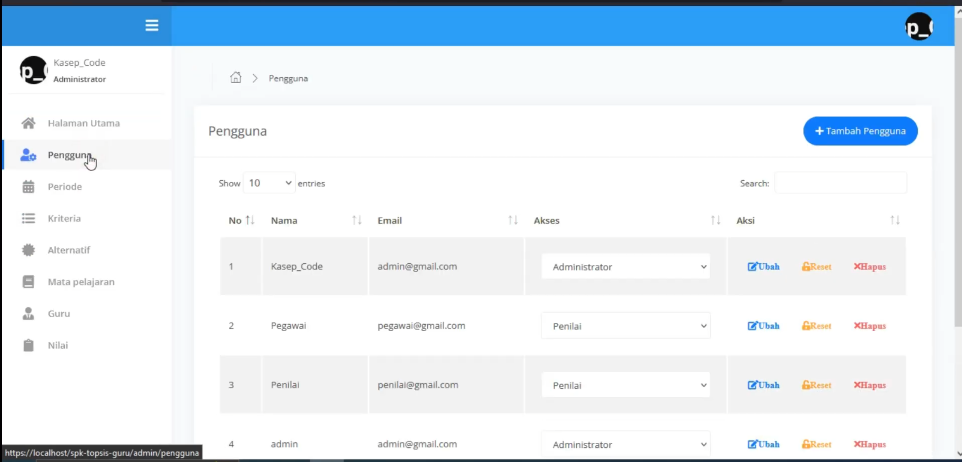
Task: Sort the table by No column
Action: point(250,220)
